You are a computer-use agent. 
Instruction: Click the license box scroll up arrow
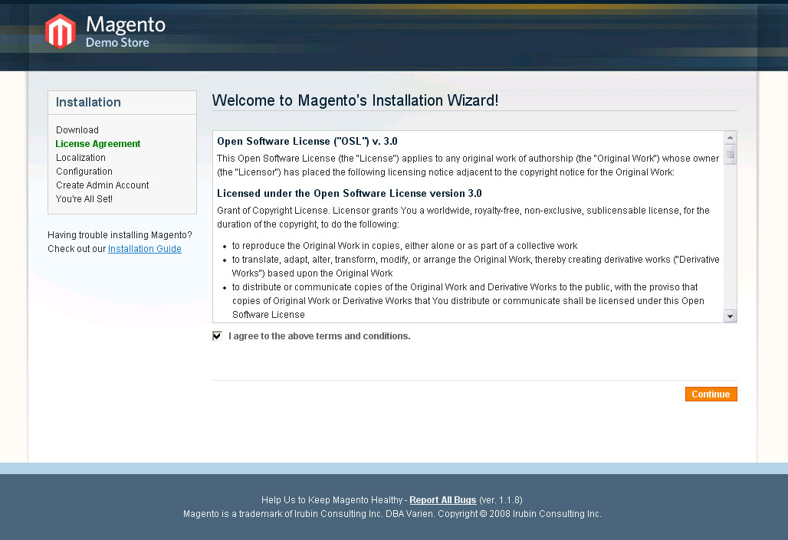[x=731, y=137]
